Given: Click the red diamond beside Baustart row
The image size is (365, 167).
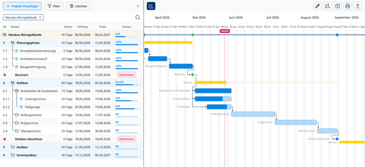Looking at the screenshot, I should [5, 75].
